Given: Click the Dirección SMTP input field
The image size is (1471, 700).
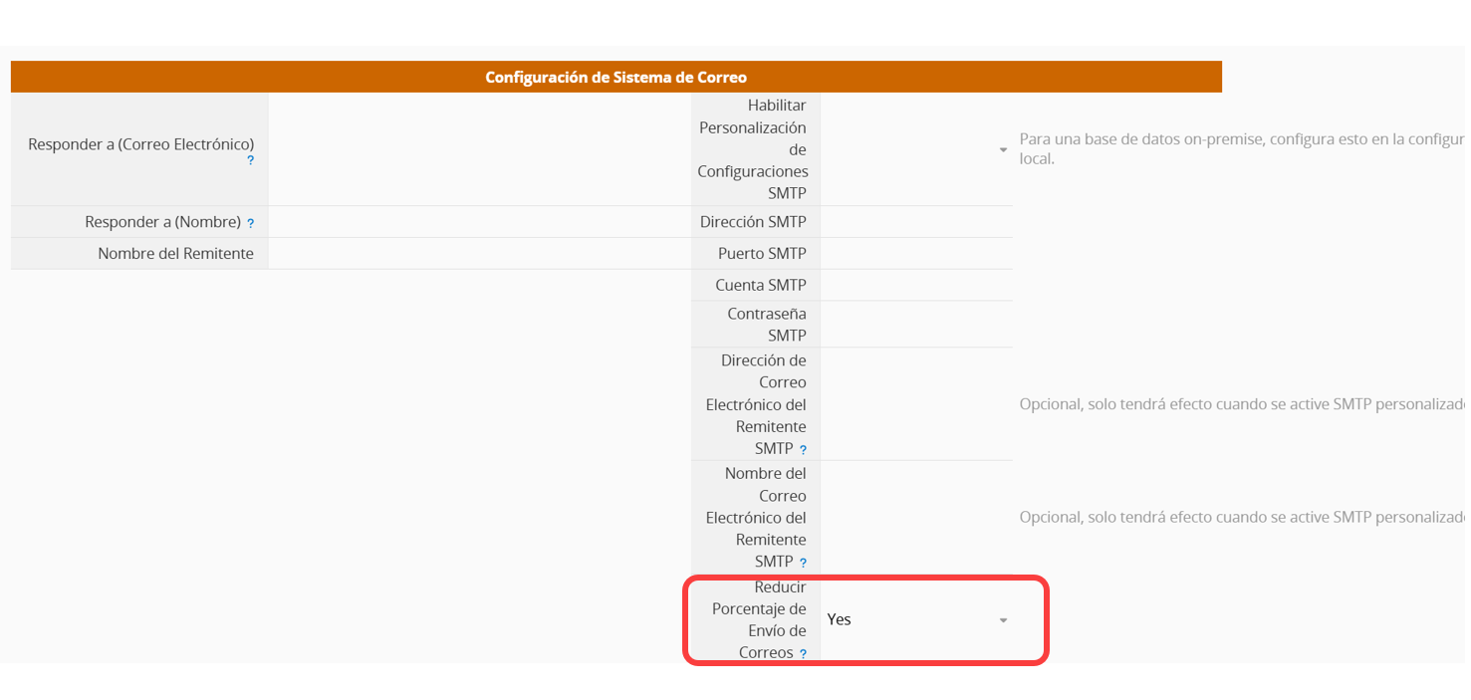Looking at the screenshot, I should pos(916,222).
